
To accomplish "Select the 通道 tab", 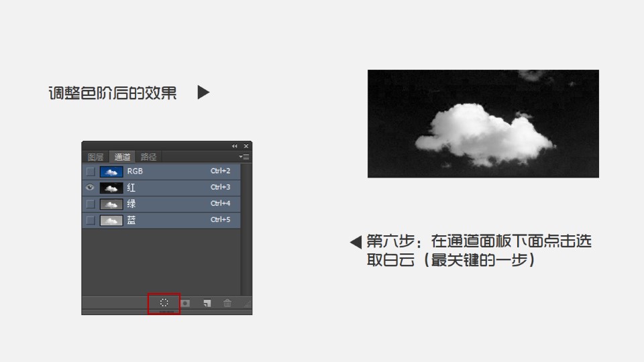I will (x=123, y=157).
